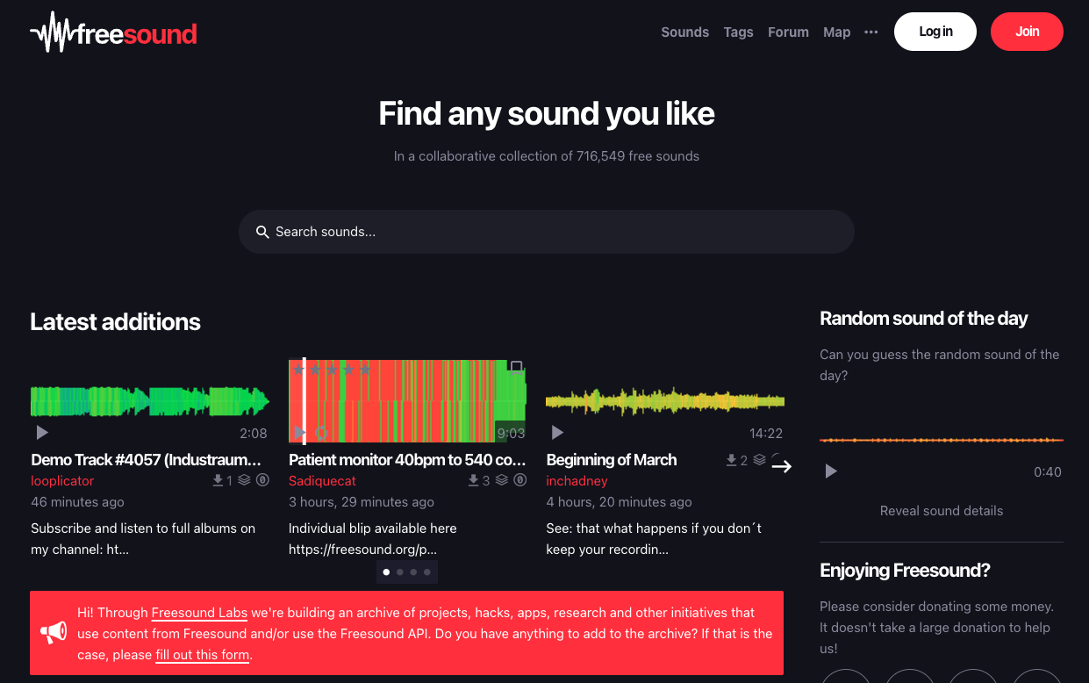Screen dimensions: 1089x683
Task: Play the random sound of the day
Action: tap(831, 471)
